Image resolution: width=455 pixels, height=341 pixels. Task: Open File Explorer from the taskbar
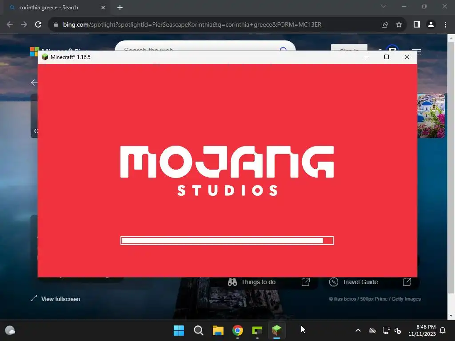tap(218, 330)
